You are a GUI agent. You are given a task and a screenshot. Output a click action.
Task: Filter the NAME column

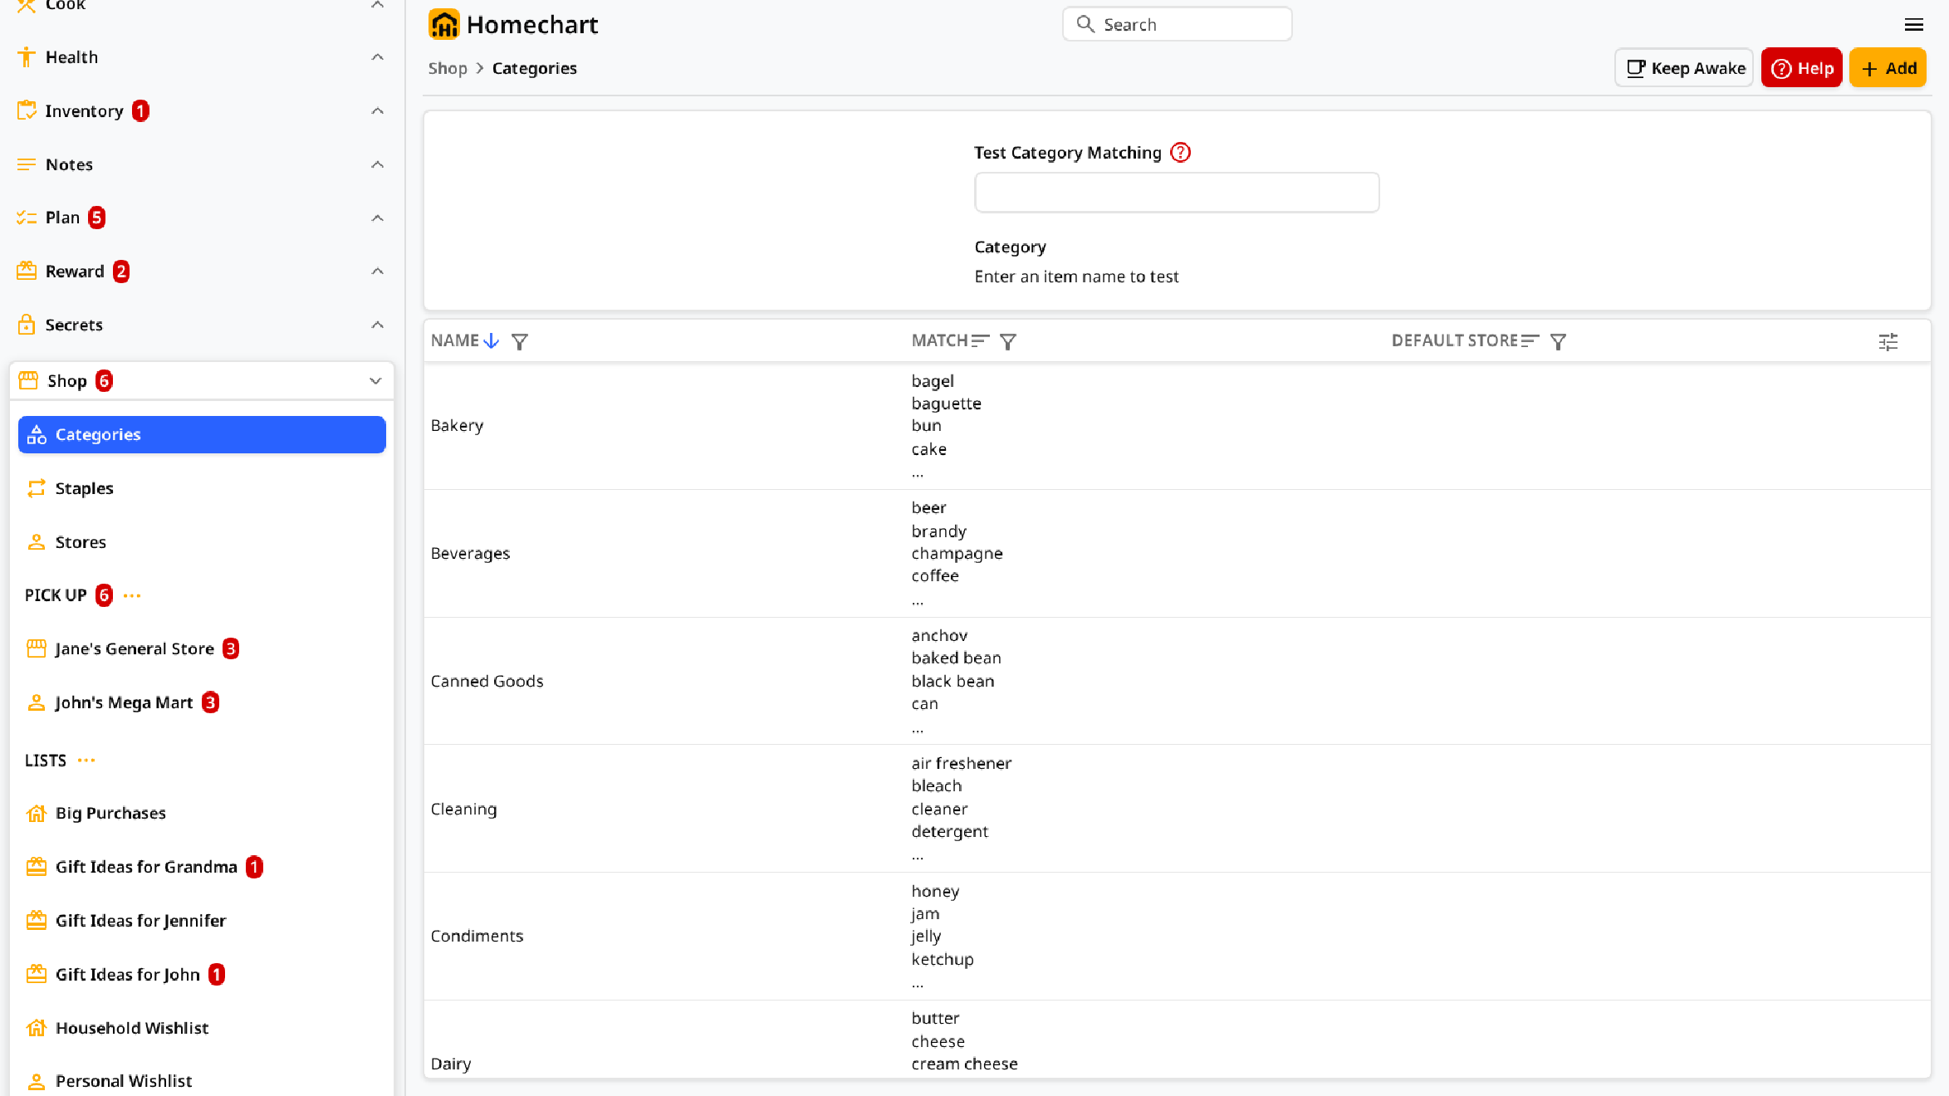520,341
